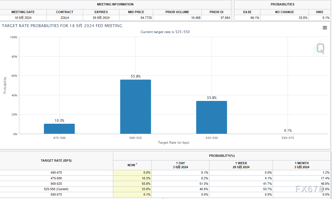This screenshot has height=199, width=332.
Task: Click the 450-475 target rate row label
Action: [x=56, y=172]
